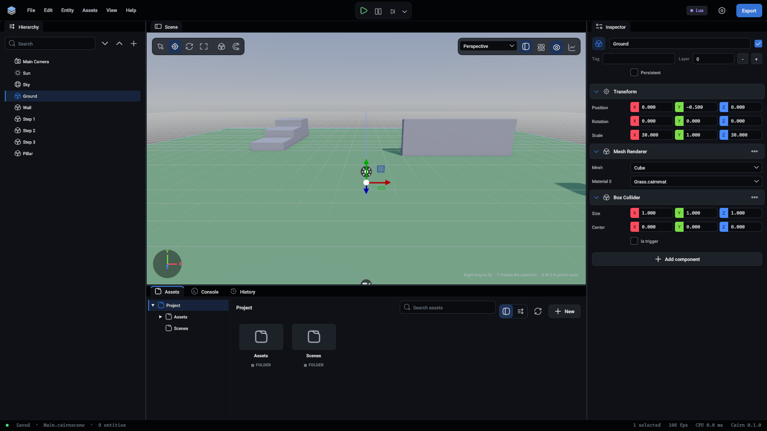Open Box Collider options menu (three dots)
Screen dimensions: 767x431
point(755,197)
